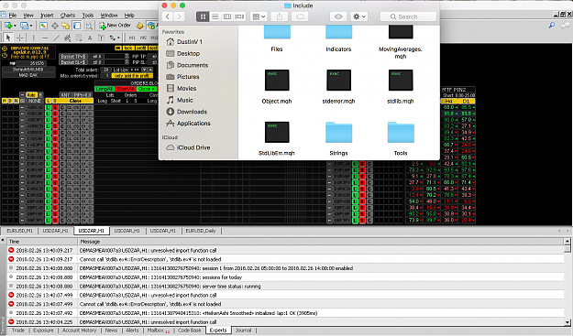Select the crosshair cursor tool
Viewport: 573px width, 336px height.
pos(20,38)
